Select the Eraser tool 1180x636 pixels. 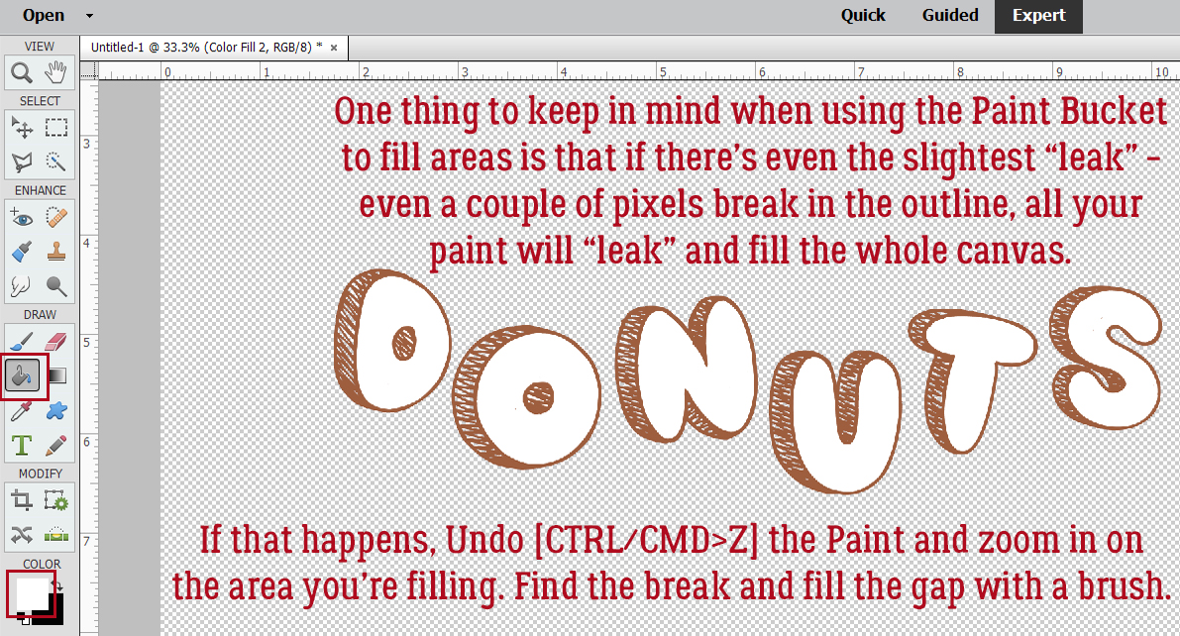point(56,343)
